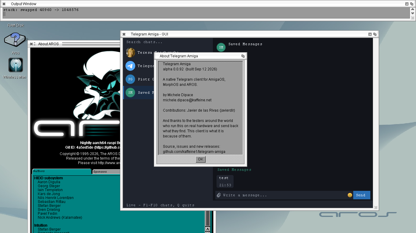Open the chat with the Telegram logo avatar
The image size is (416, 233).
click(x=130, y=66)
